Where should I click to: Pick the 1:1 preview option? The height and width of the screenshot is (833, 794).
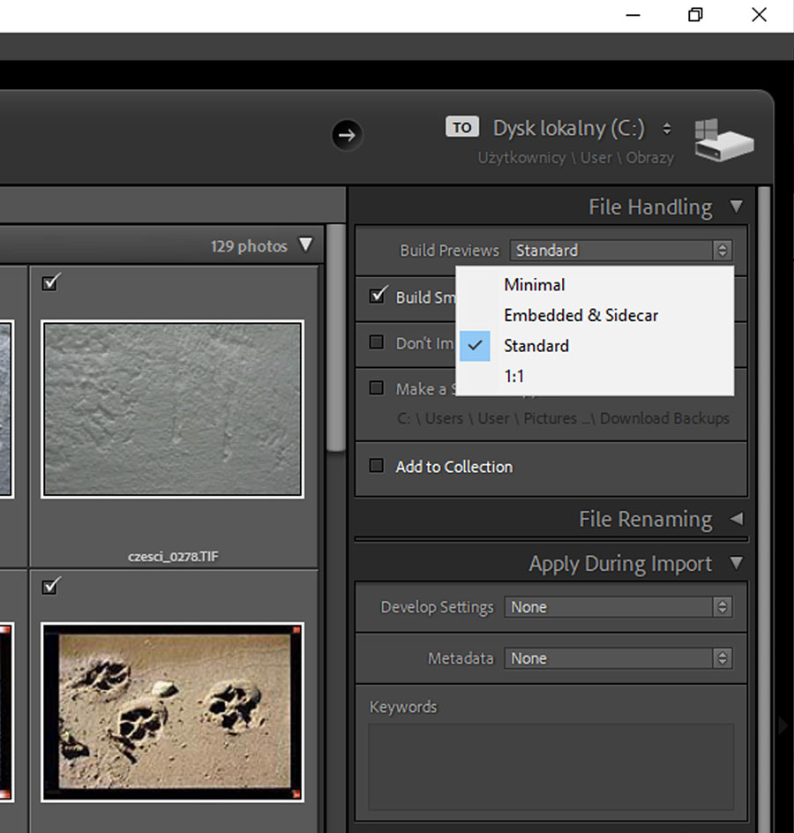515,376
